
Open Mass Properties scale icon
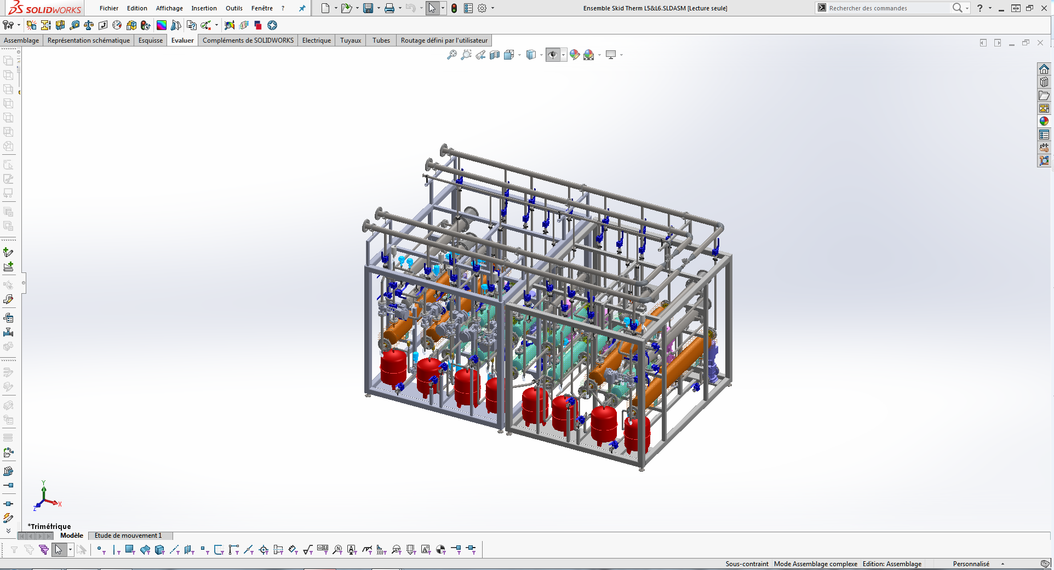89,25
